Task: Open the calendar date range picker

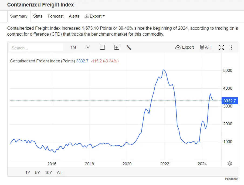Action: 102,47
